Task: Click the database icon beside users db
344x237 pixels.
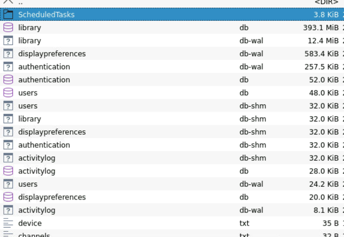Action: click(8, 93)
